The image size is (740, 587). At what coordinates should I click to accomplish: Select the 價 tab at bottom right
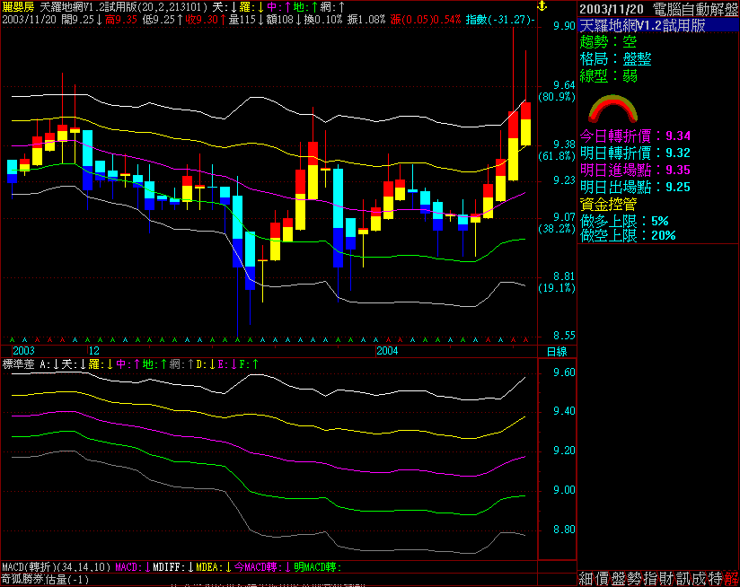pyautogui.click(x=603, y=579)
